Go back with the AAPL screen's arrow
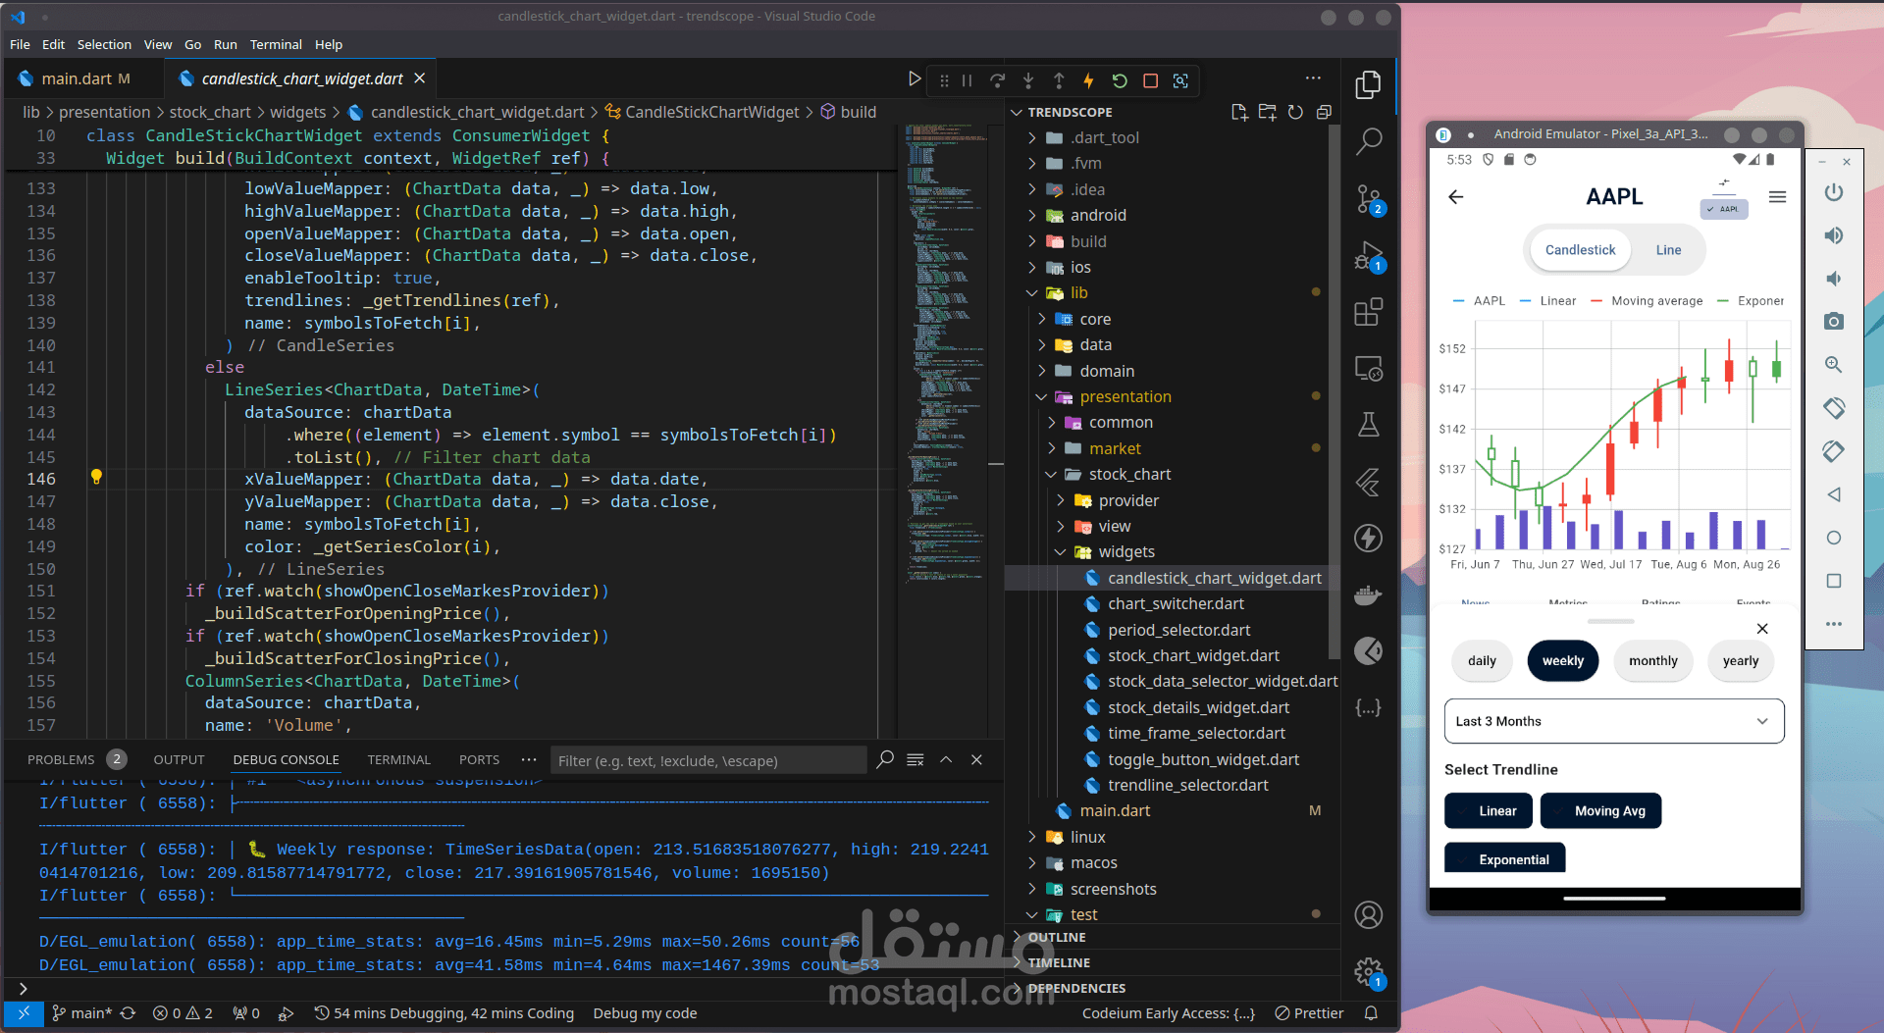1884x1033 pixels. (x=1456, y=197)
